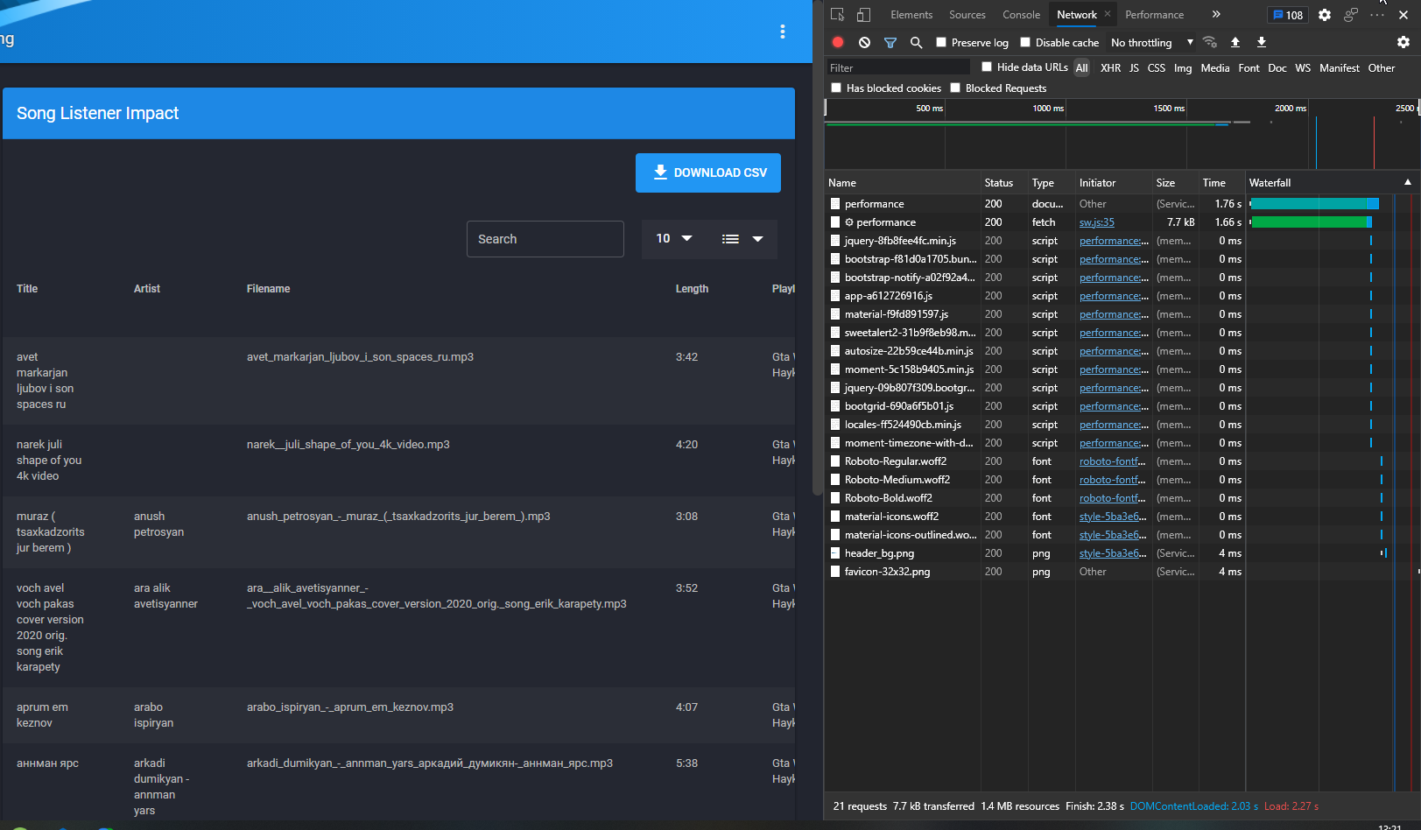Toggle the device emulation mode
The width and height of the screenshot is (1421, 830).
pos(863,14)
